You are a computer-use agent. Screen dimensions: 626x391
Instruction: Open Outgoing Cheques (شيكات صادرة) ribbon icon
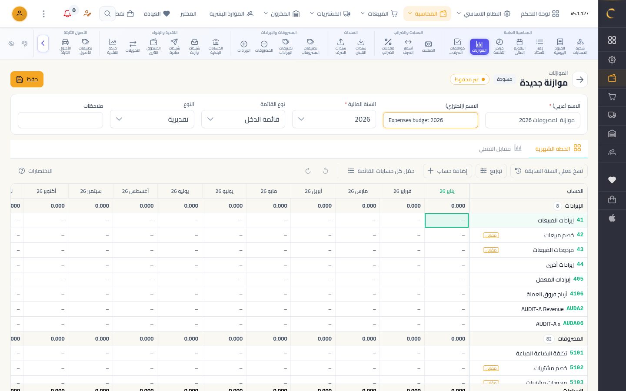pyautogui.click(x=174, y=46)
